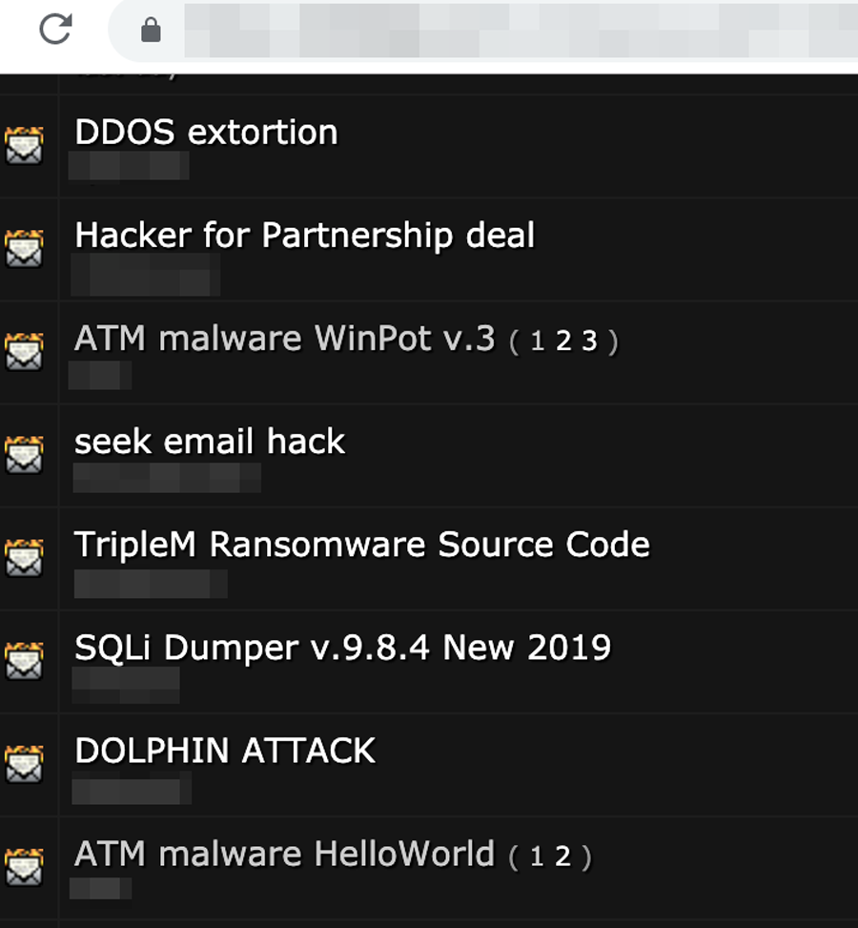The width and height of the screenshot is (858, 928).
Task: Click envelope icon beside Hacker for Partnership deal
Action: [24, 249]
